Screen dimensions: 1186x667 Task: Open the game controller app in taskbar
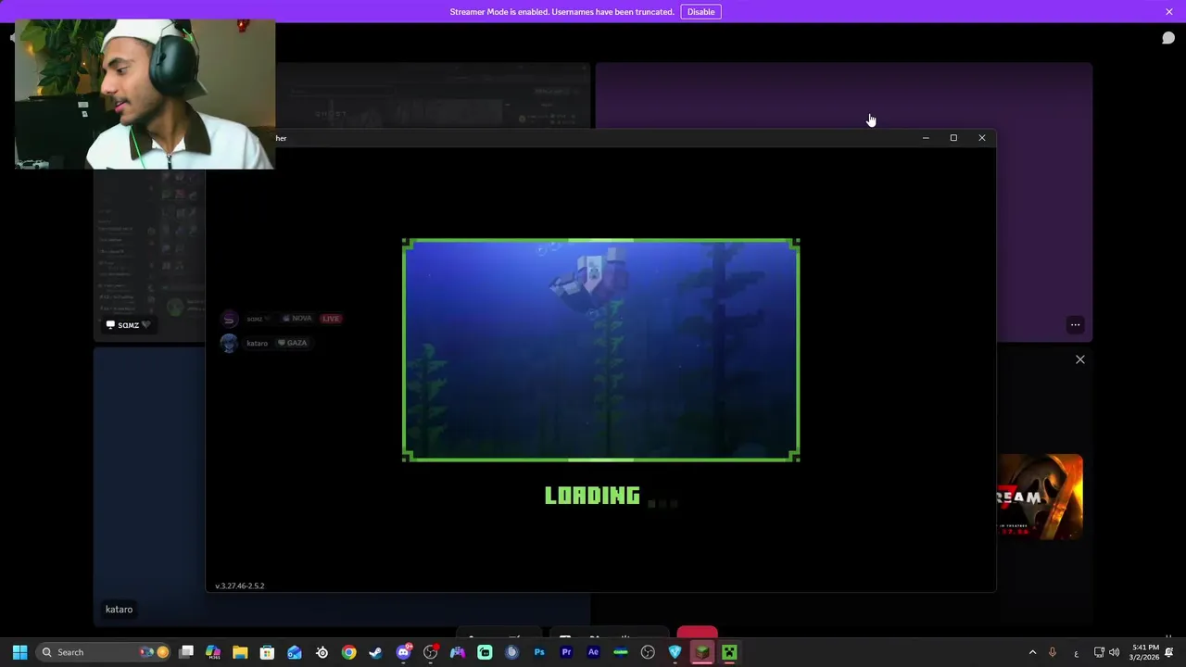(458, 652)
